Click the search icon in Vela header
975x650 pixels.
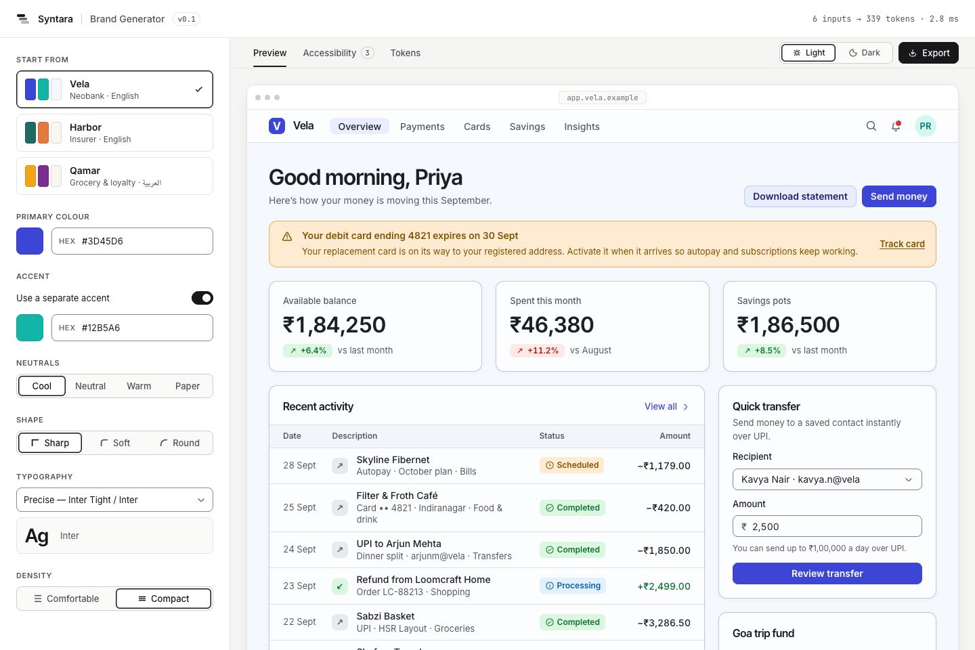[871, 126]
